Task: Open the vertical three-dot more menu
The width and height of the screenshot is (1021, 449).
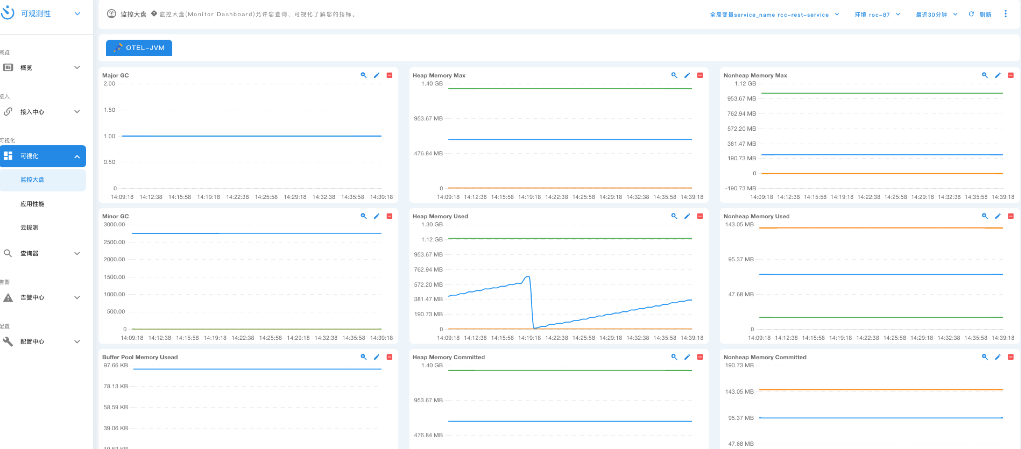Action: point(1006,14)
